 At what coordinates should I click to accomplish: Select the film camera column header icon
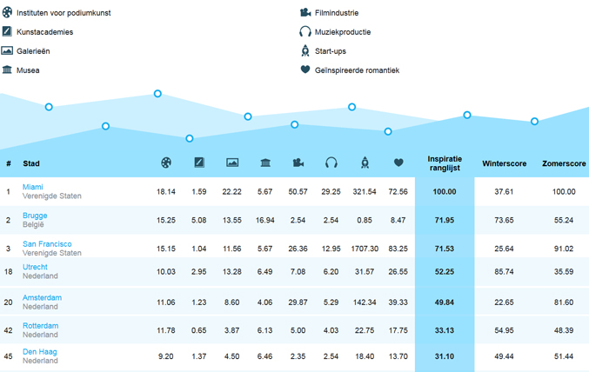click(298, 163)
